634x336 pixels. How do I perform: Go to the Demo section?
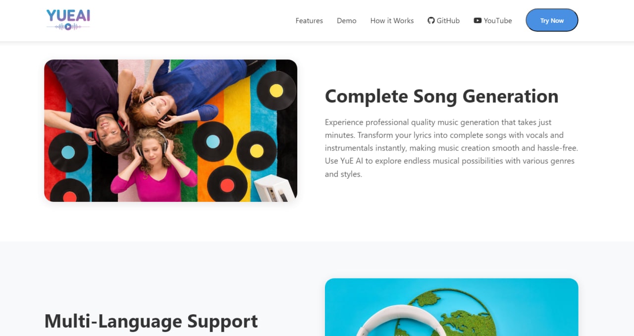[347, 20]
